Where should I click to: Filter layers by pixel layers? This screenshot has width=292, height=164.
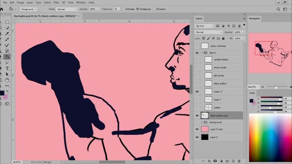click(218, 26)
